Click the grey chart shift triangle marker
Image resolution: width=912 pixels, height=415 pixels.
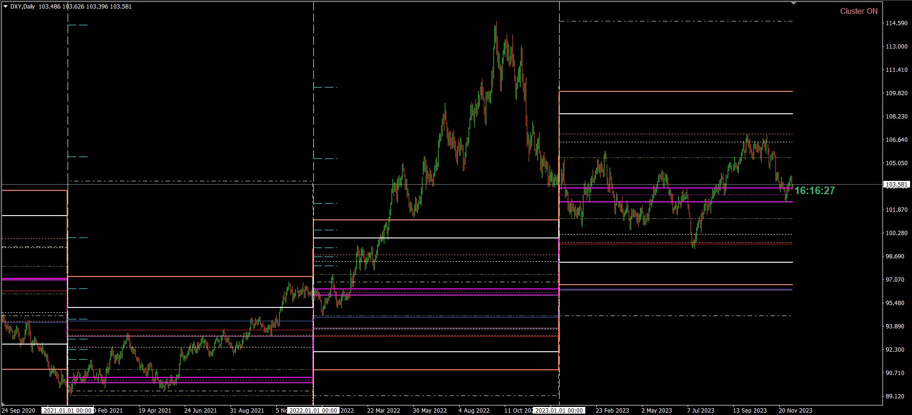pos(793,3)
